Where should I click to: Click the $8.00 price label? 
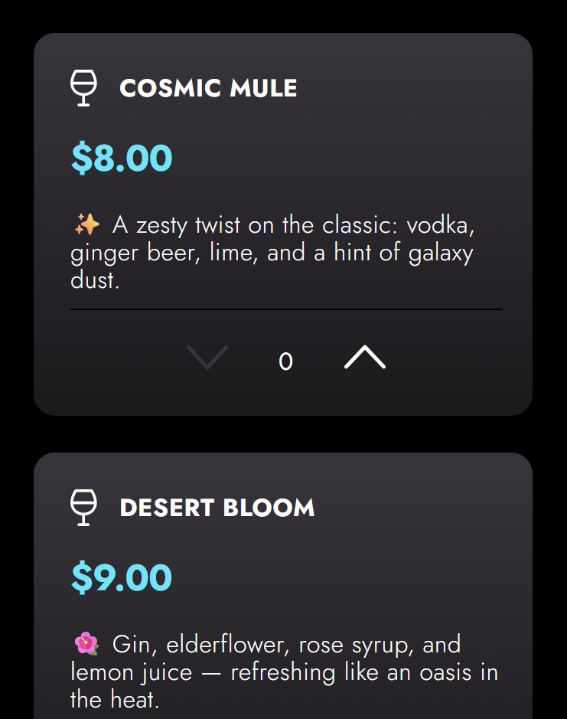(122, 159)
